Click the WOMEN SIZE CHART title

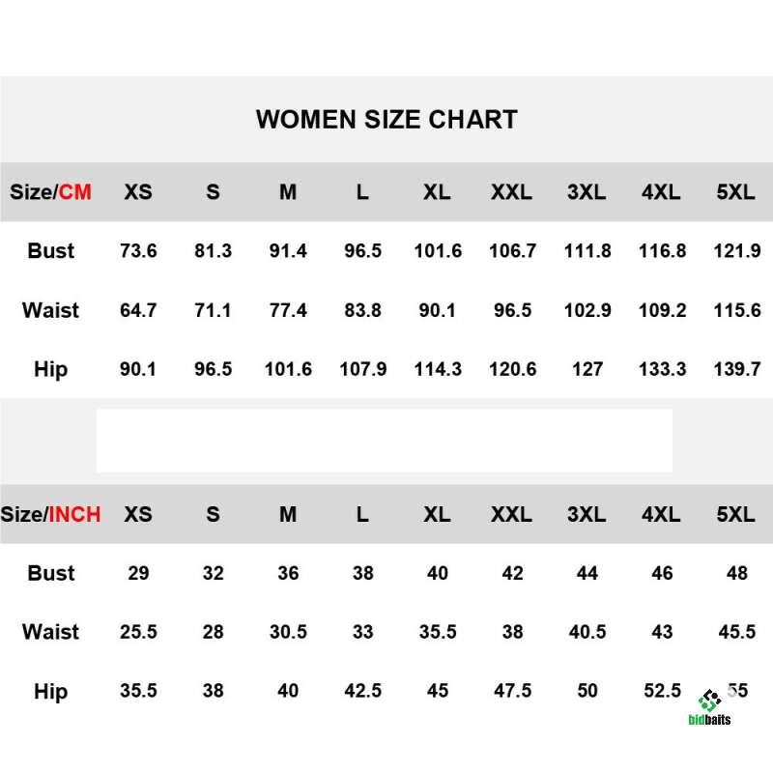[x=386, y=119]
